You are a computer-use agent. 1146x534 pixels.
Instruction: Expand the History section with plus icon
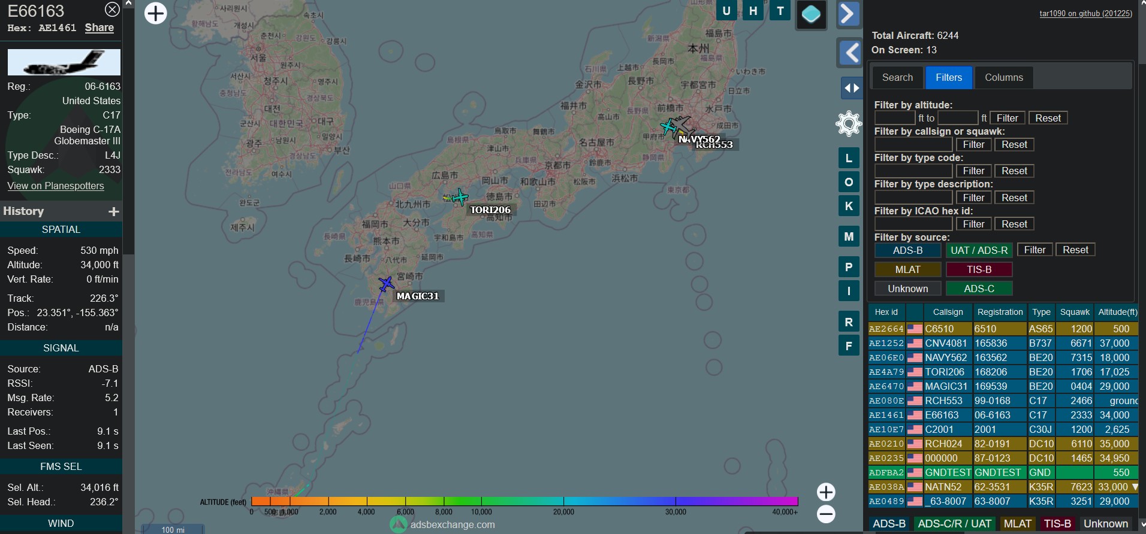(114, 211)
